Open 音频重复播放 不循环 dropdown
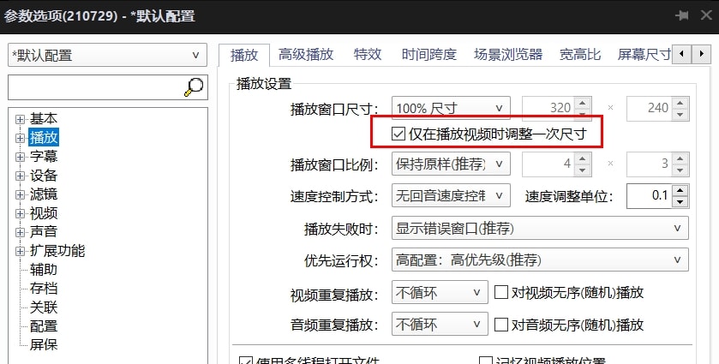This screenshot has width=719, height=364. [x=440, y=324]
